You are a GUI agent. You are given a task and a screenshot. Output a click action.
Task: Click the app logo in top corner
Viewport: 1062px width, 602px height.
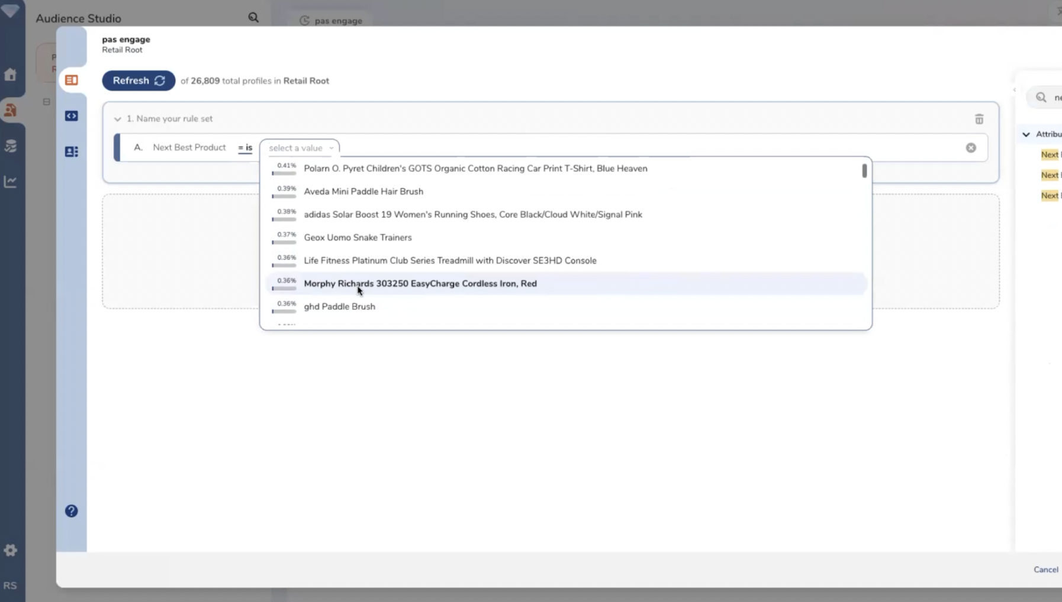(x=10, y=11)
